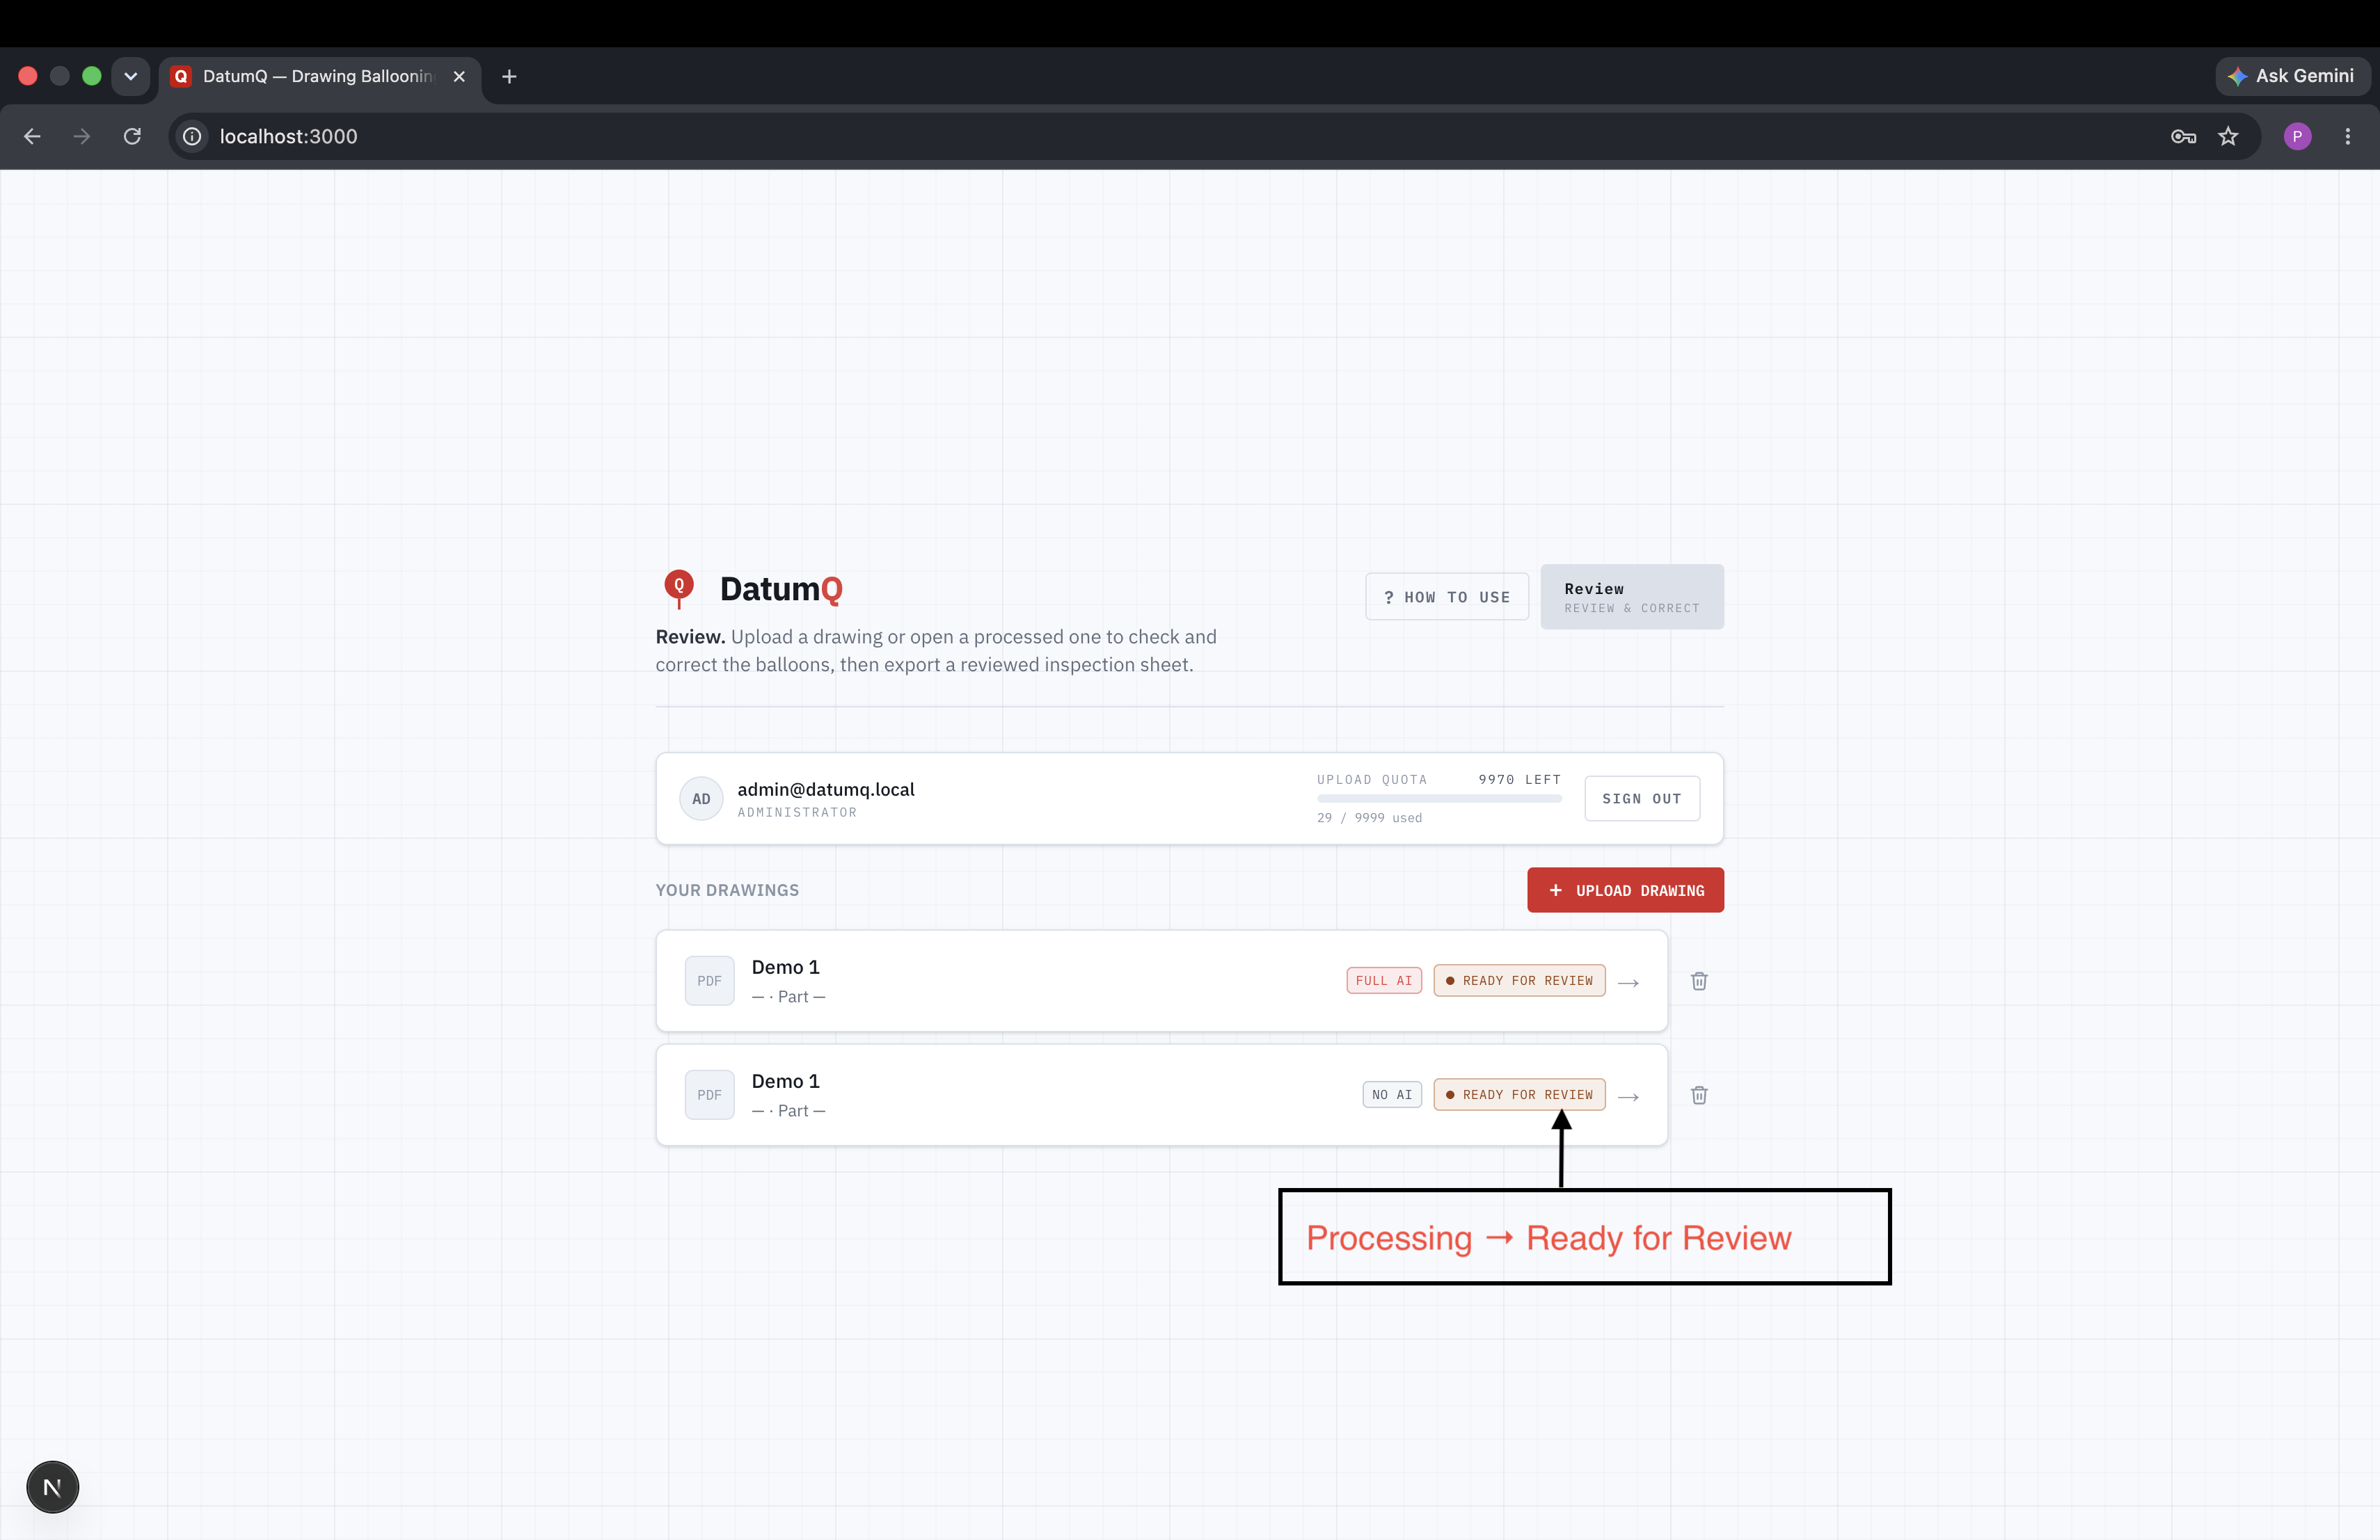Viewport: 2380px width, 1540px height.
Task: Click SIGN OUT button
Action: coord(1642,799)
